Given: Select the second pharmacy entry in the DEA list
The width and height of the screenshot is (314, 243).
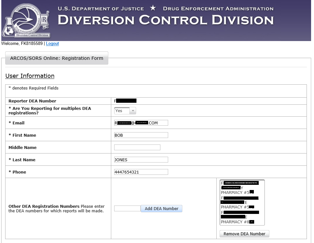Looking at the screenshot, I should (240, 203).
